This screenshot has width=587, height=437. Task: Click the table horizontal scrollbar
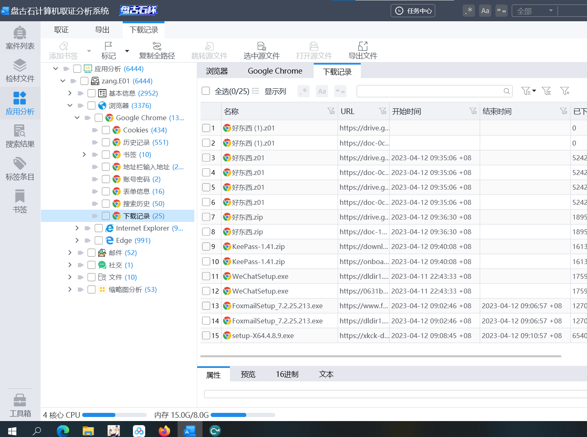(380, 356)
